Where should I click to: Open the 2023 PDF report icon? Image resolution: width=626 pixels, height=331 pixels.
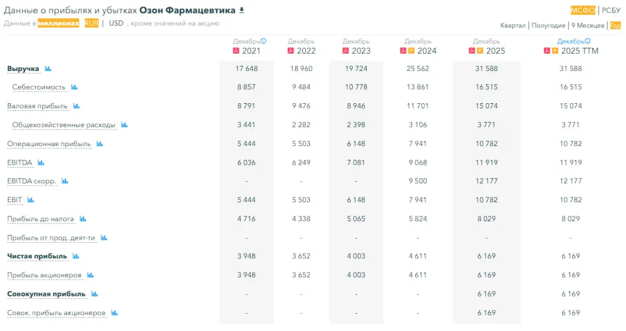[345, 51]
